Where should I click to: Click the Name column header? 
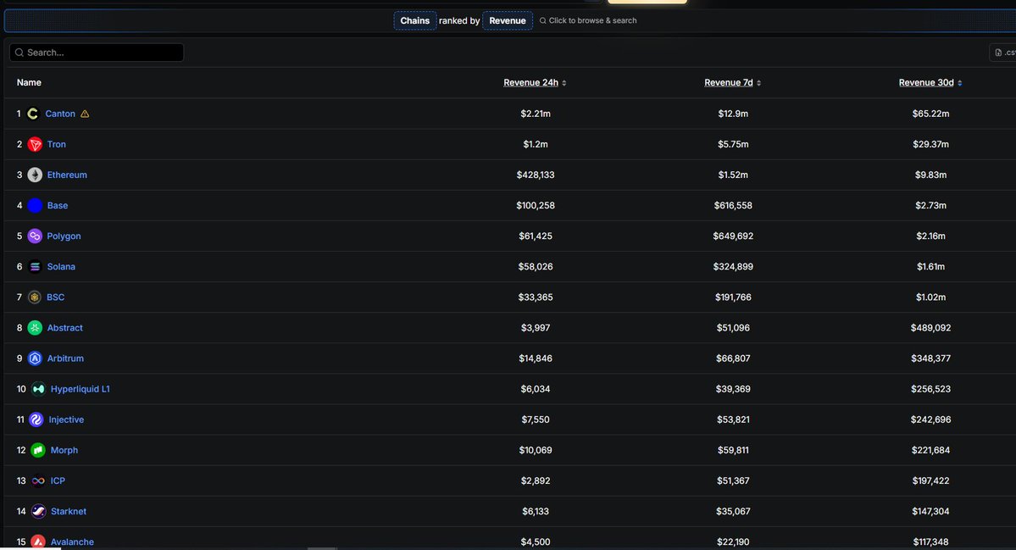click(x=29, y=82)
